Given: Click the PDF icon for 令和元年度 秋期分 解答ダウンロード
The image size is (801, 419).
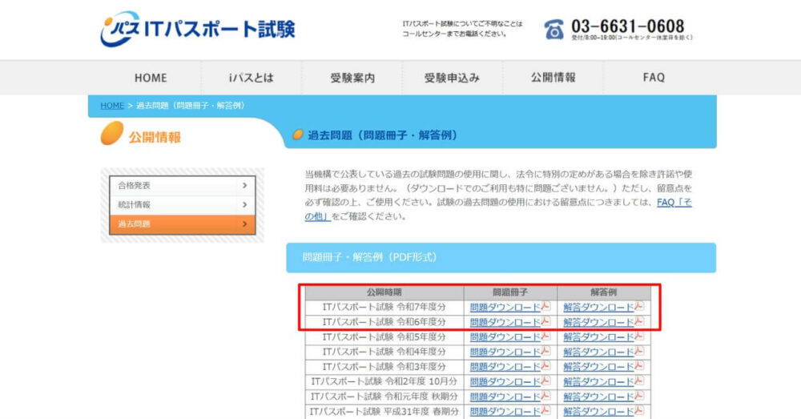Looking at the screenshot, I should click(639, 396).
